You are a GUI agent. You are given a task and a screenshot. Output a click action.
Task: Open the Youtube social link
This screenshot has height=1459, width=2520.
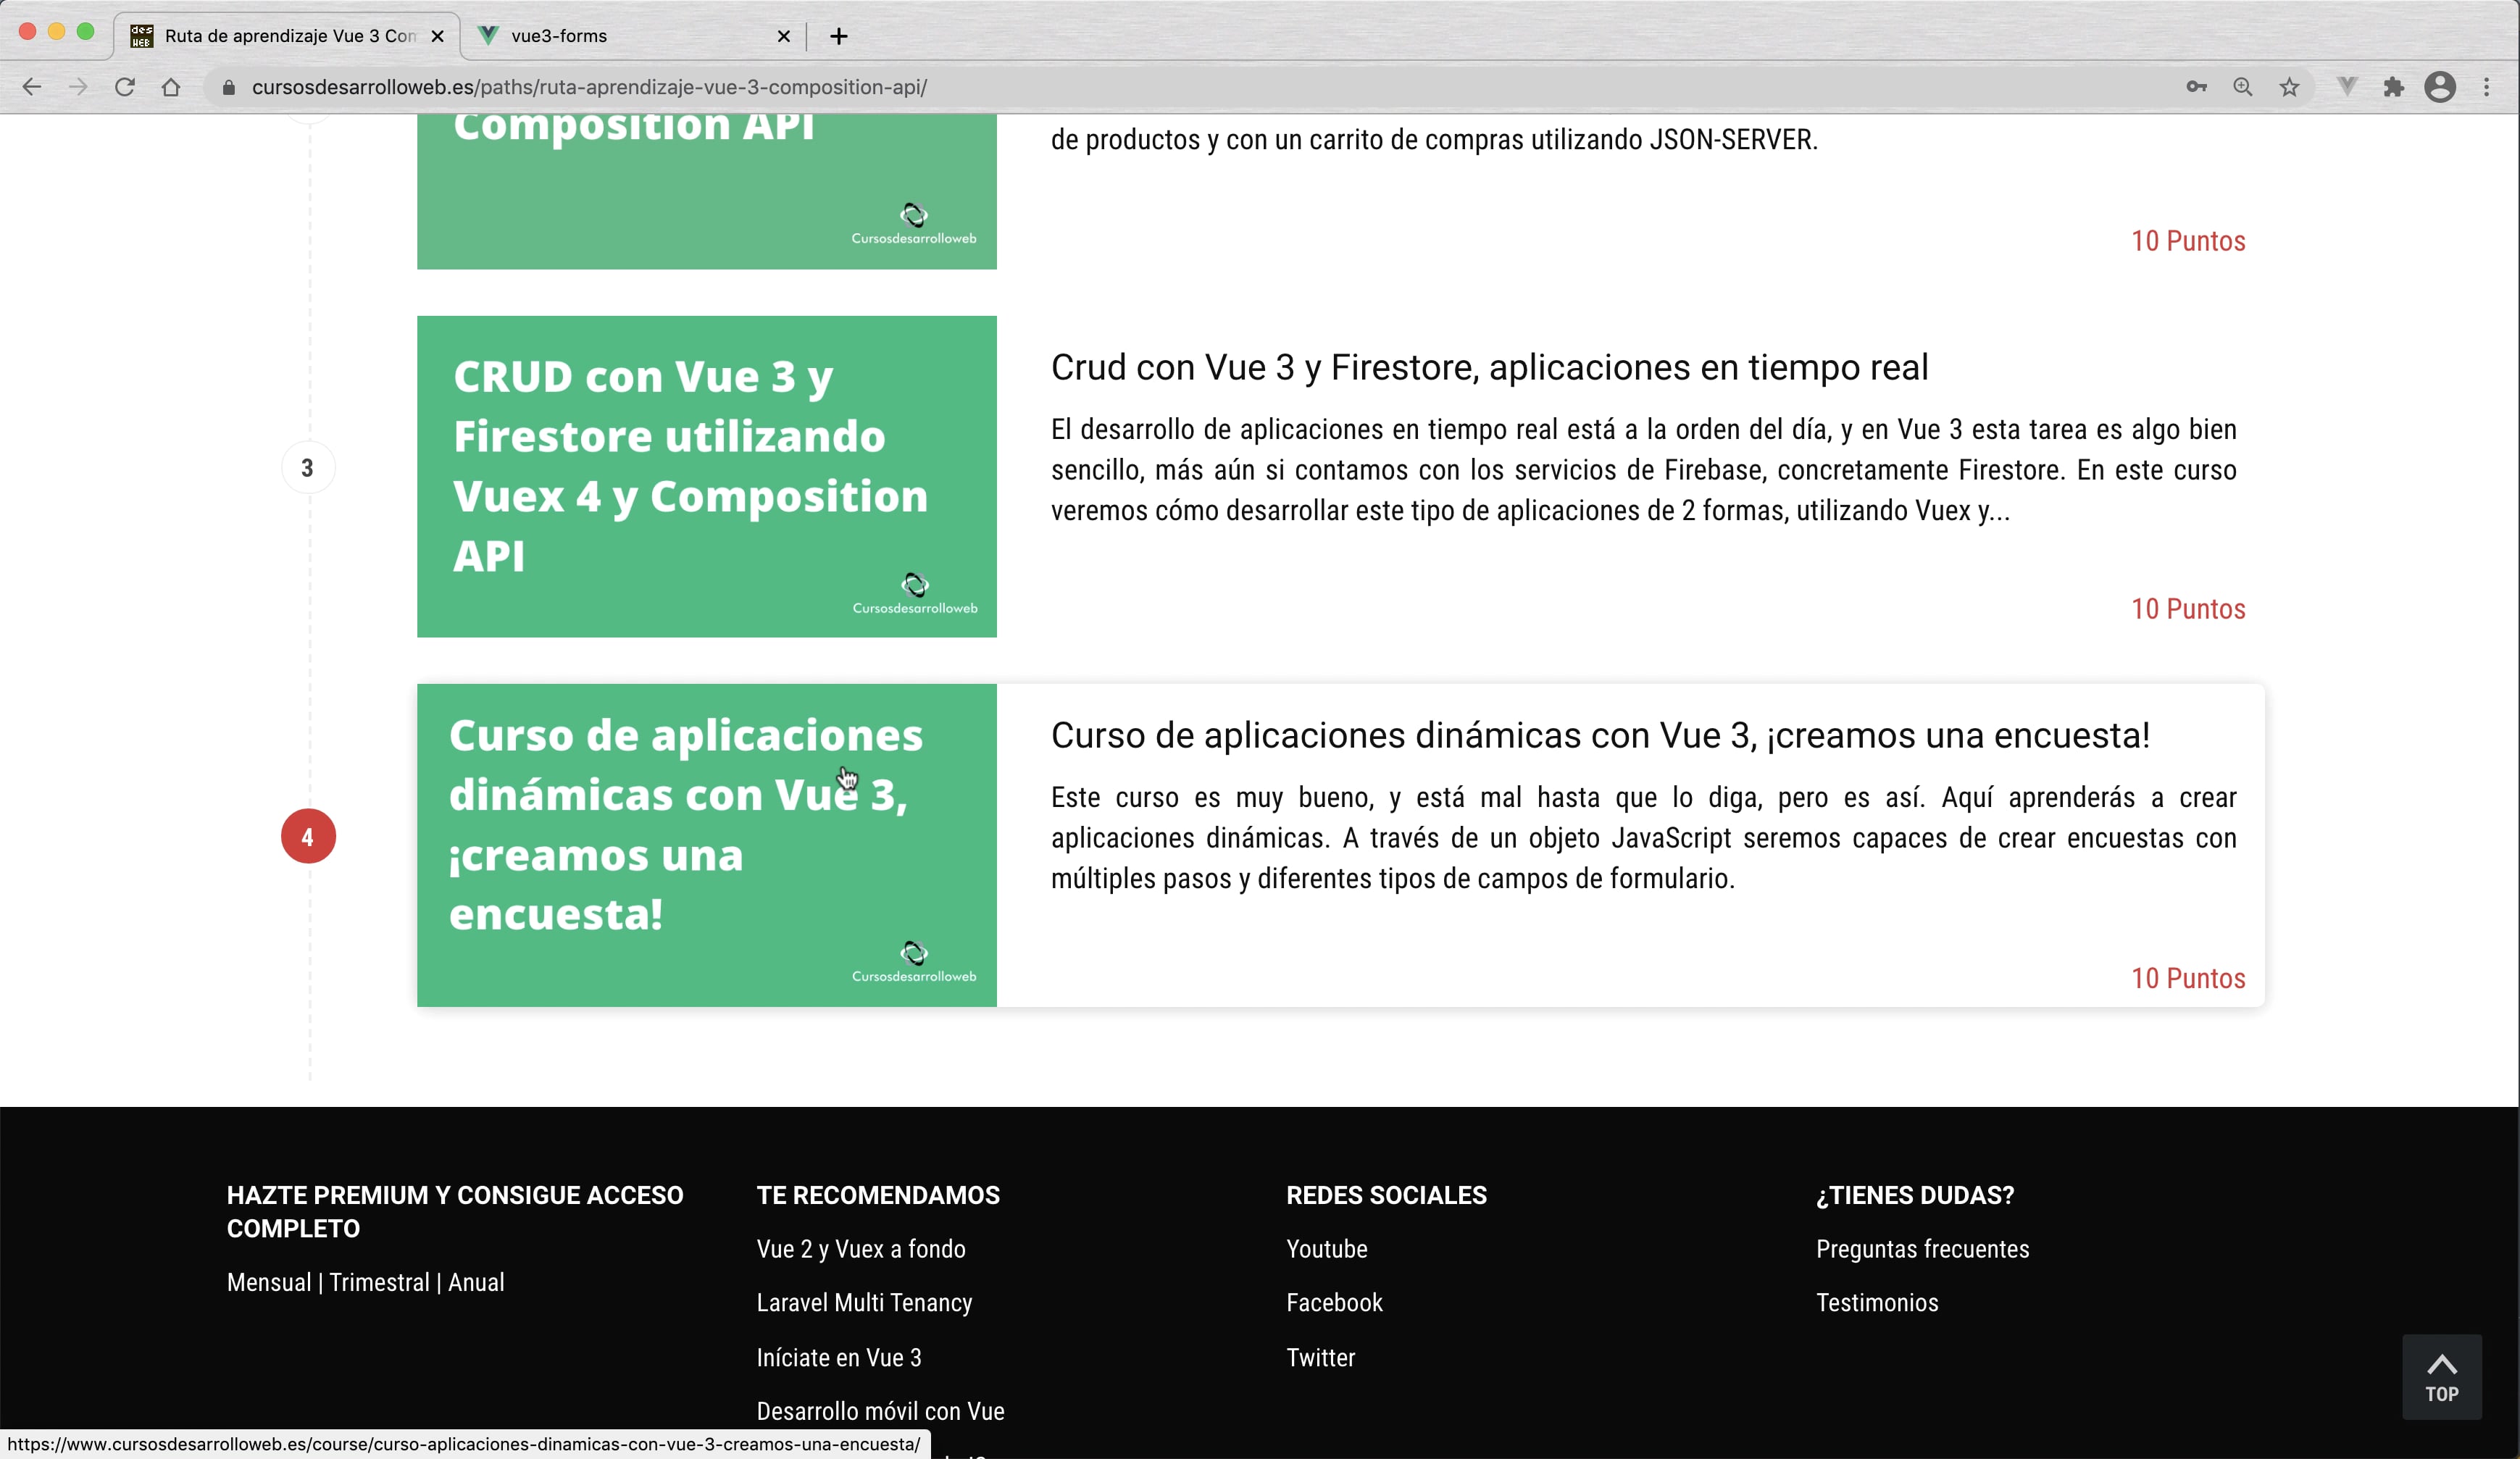tap(1326, 1249)
